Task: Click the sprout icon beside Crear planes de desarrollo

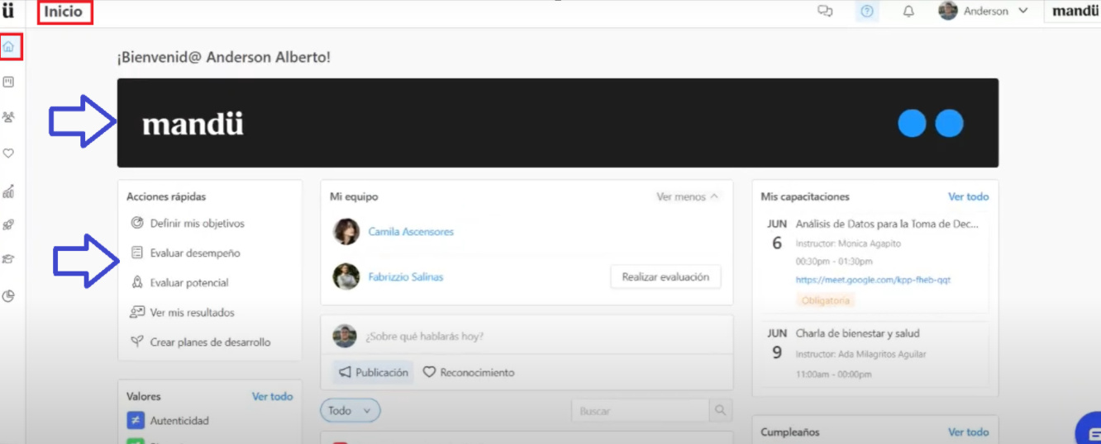Action: [x=137, y=342]
